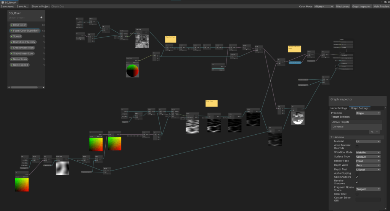Select the Foam Color (Additive) property
390x211 pixels.
[25, 31]
